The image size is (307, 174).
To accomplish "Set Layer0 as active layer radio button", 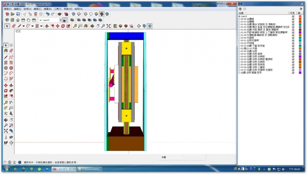I will click(x=239, y=17).
